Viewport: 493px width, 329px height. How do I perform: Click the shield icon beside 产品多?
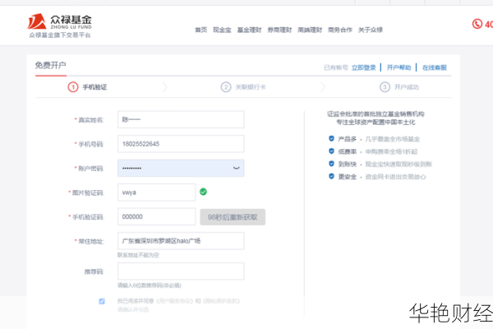331,138
